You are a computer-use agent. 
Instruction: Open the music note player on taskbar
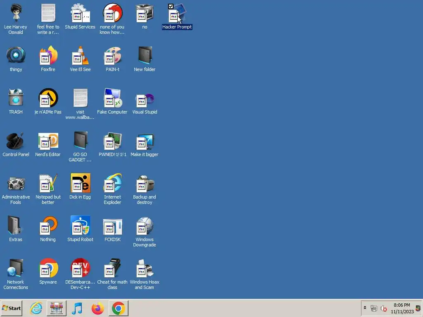click(x=77, y=308)
